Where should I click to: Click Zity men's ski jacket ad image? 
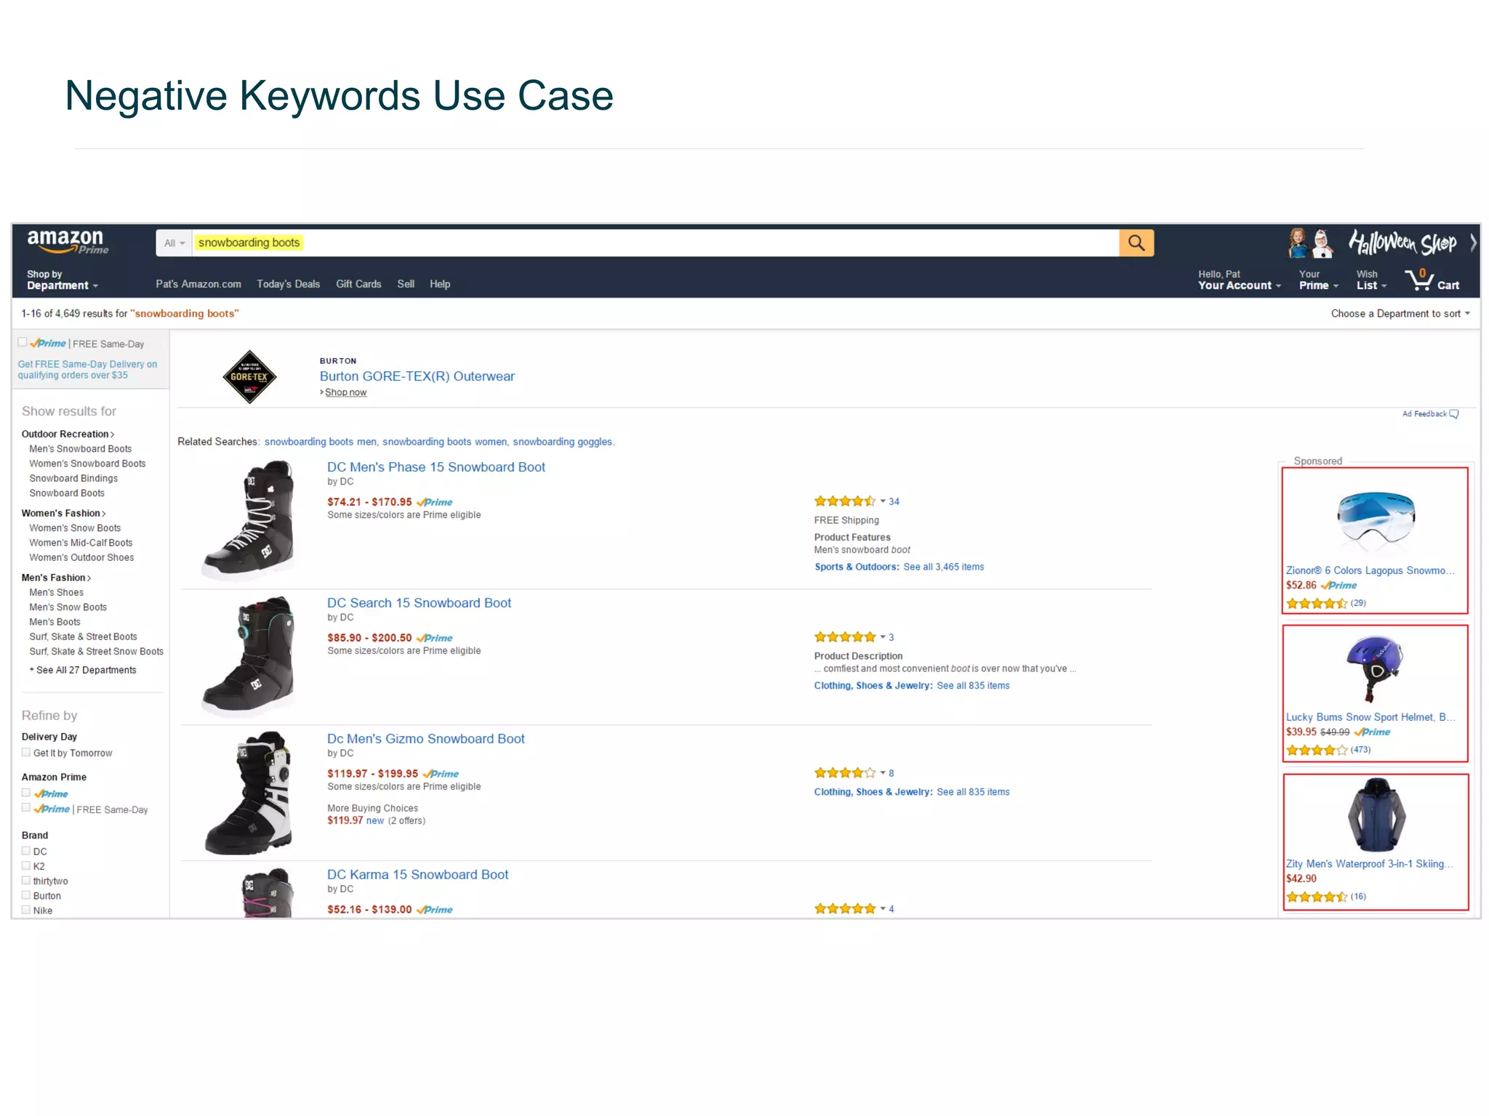(1376, 815)
